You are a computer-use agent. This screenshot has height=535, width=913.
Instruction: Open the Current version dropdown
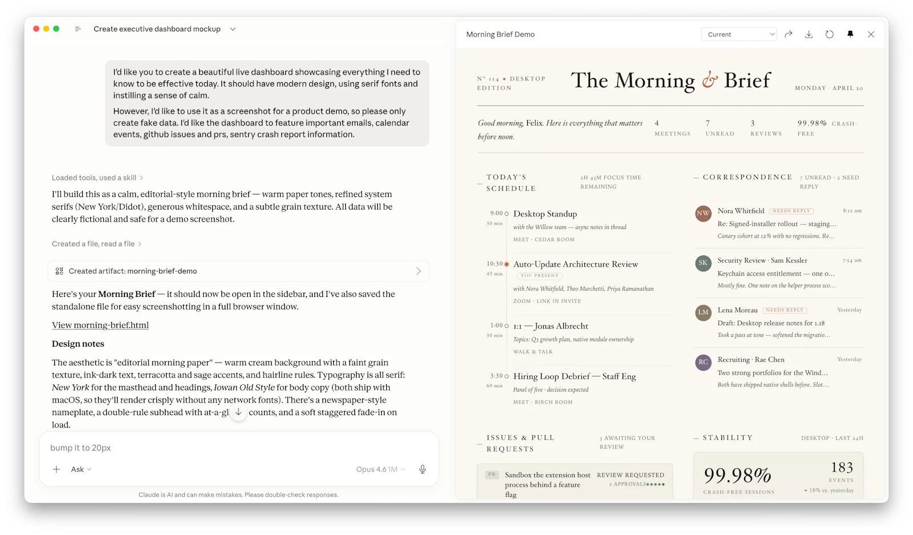(x=739, y=34)
